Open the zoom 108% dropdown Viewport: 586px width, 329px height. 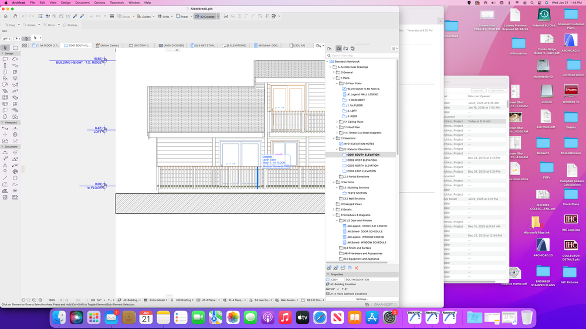[61, 300]
